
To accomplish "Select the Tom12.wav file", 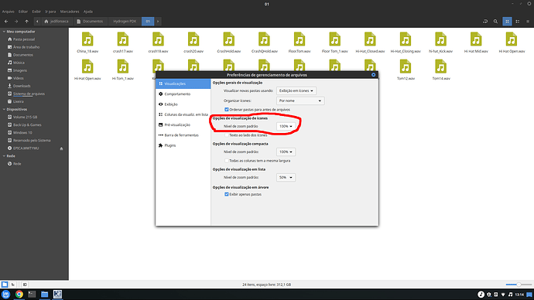I will click(x=406, y=70).
